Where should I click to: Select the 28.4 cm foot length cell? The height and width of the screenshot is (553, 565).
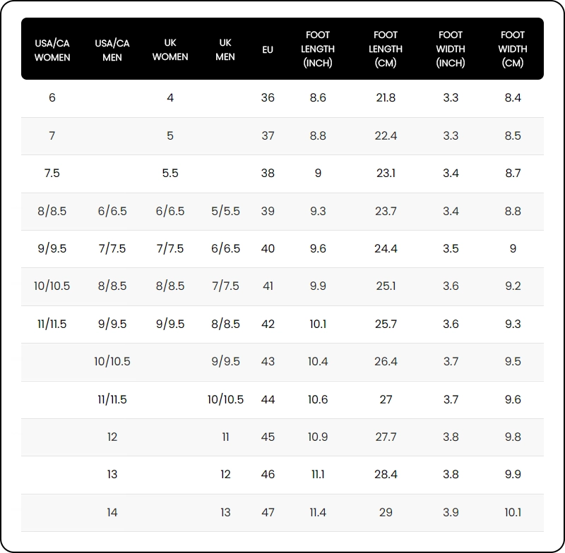click(386, 475)
